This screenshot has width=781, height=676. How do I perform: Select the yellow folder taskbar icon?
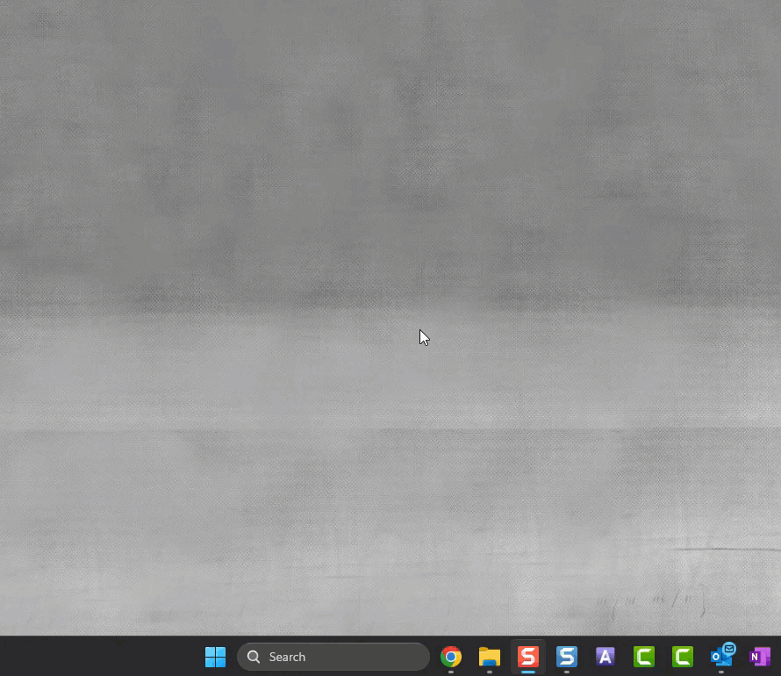pyautogui.click(x=490, y=657)
